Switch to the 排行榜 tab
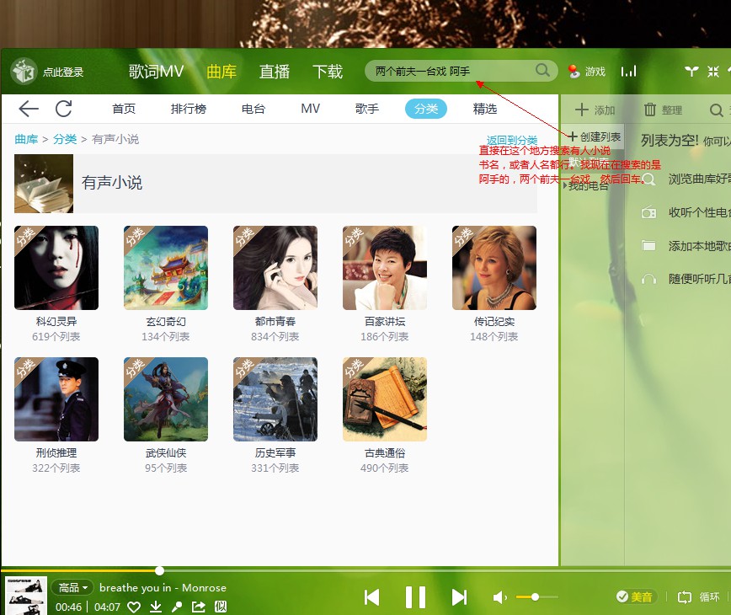Viewport: 731px width, 615px height. pos(189,109)
